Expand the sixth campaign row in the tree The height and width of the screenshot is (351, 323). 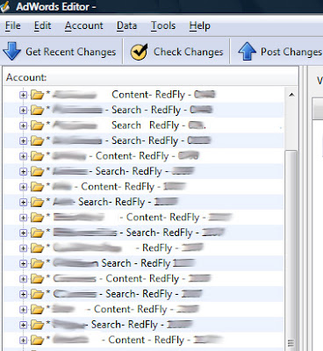[23, 171]
